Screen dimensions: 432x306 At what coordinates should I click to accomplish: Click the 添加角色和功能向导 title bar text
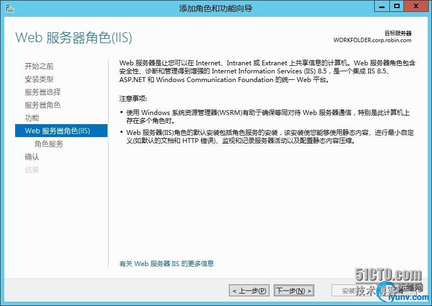point(215,8)
